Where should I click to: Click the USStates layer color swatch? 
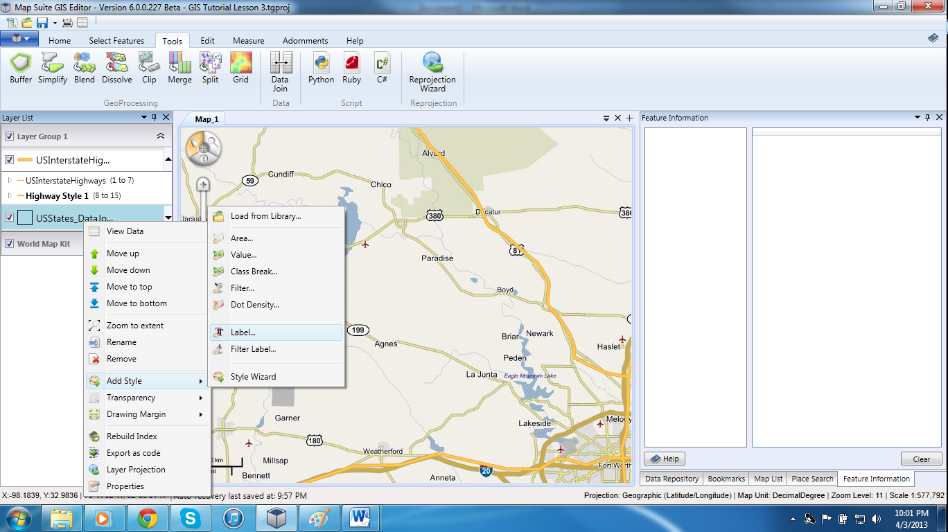(x=25, y=218)
